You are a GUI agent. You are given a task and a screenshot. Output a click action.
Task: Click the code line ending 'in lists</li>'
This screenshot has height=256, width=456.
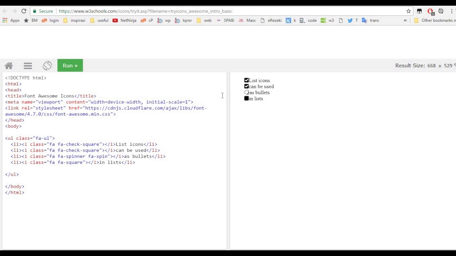pos(73,162)
